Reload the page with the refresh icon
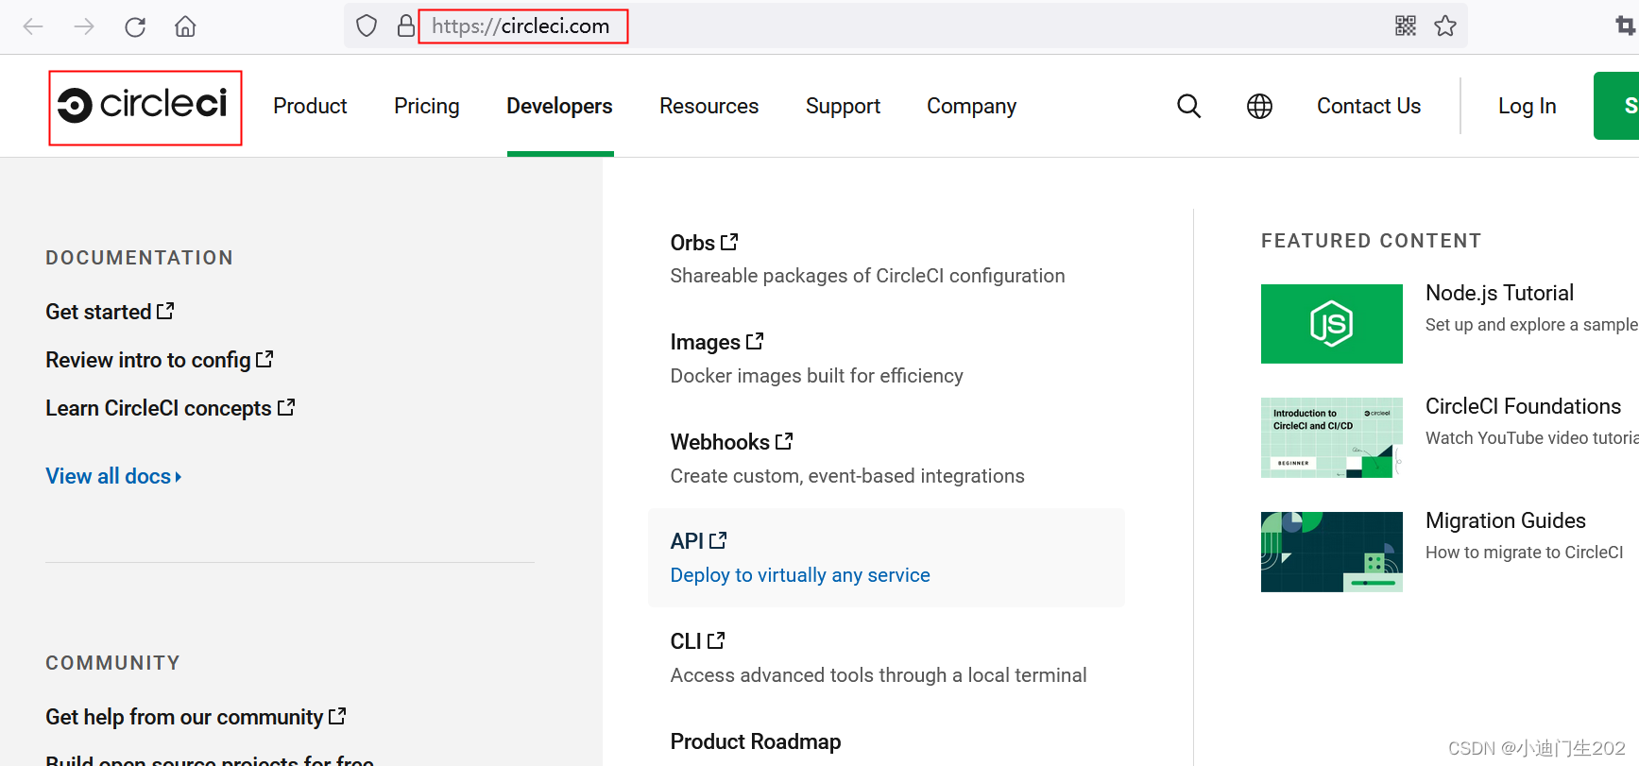Screen dimensions: 1639x766 tap(135, 26)
